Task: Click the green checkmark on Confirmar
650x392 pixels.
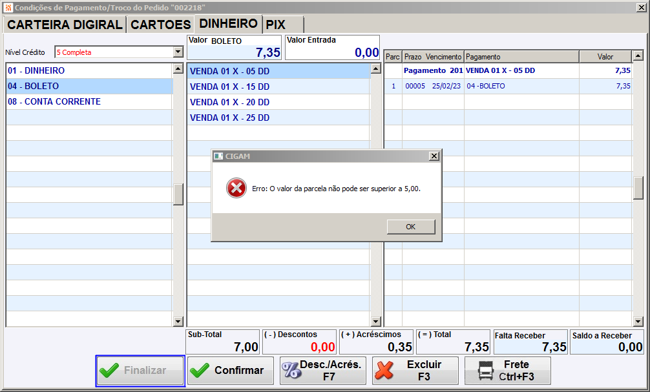Action: [x=200, y=370]
